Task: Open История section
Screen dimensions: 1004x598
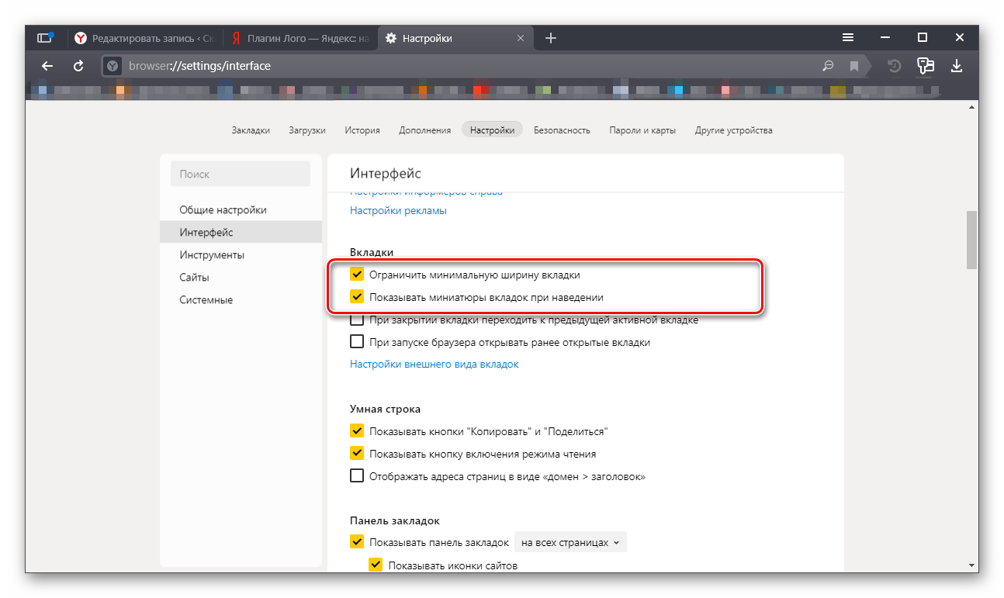Action: point(362,130)
